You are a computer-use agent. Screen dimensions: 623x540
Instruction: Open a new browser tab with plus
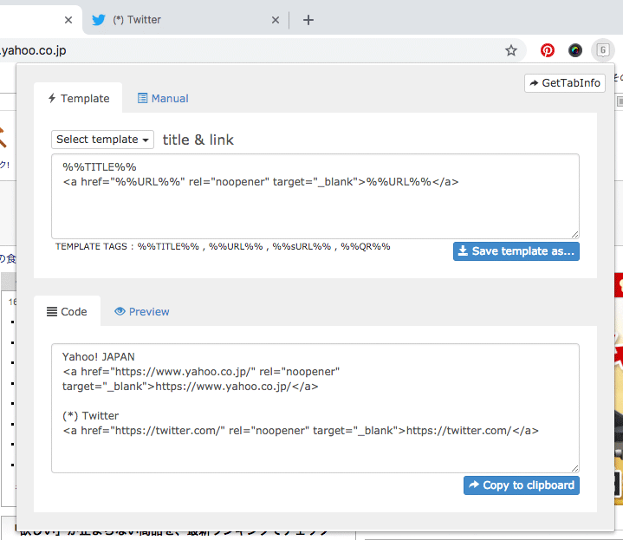pyautogui.click(x=308, y=20)
